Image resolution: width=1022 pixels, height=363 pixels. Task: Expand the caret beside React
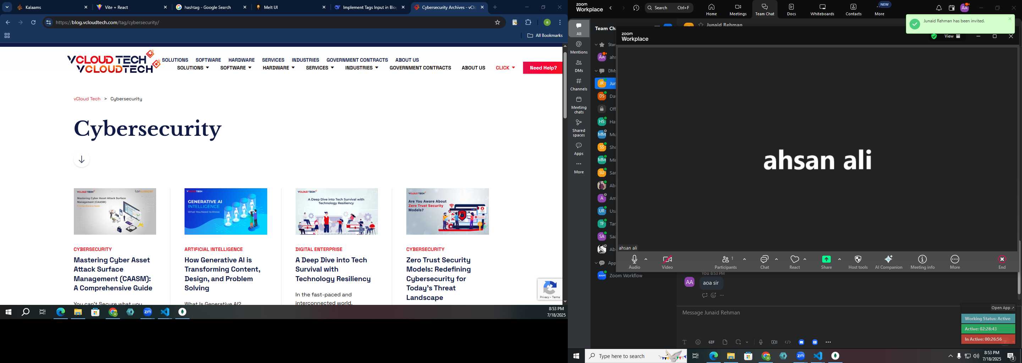804,259
